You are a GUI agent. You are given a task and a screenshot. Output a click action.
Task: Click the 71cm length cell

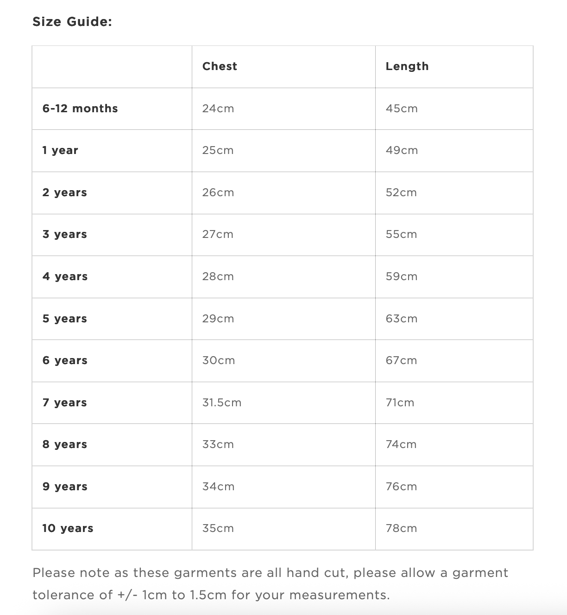[400, 403]
